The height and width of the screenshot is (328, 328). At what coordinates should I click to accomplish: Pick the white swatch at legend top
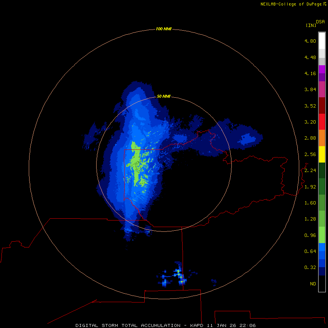coord(322,41)
